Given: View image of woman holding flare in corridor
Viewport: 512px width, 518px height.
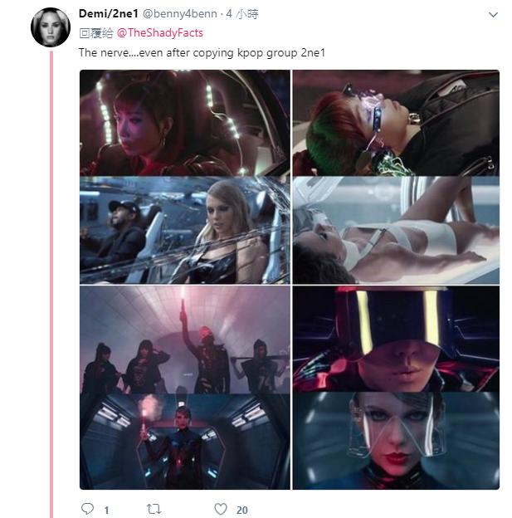Looking at the screenshot, I should (185, 442).
